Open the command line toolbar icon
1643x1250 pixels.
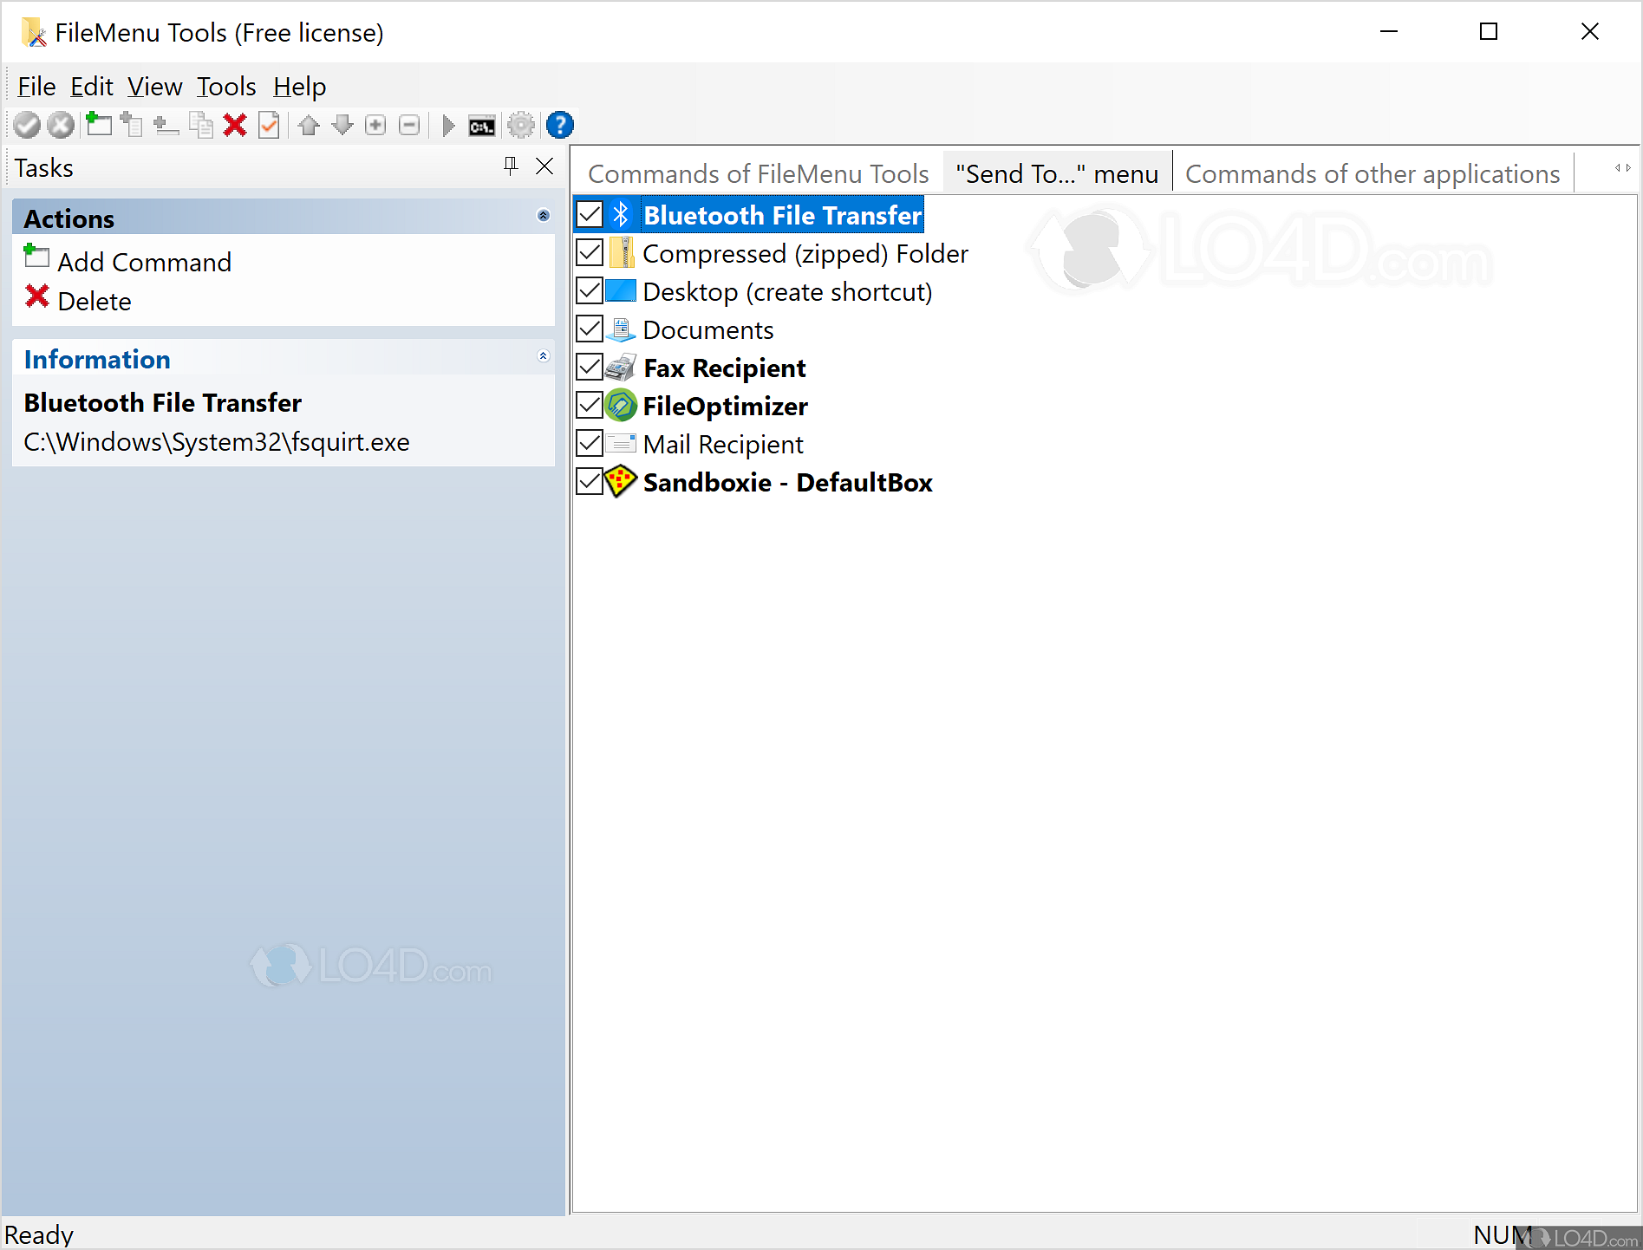click(x=482, y=125)
